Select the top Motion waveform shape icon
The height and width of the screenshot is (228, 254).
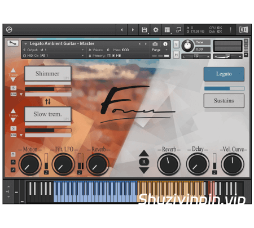pos(13,154)
